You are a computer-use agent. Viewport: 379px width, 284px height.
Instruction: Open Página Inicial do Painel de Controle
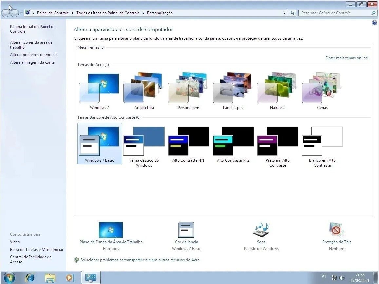33,29
